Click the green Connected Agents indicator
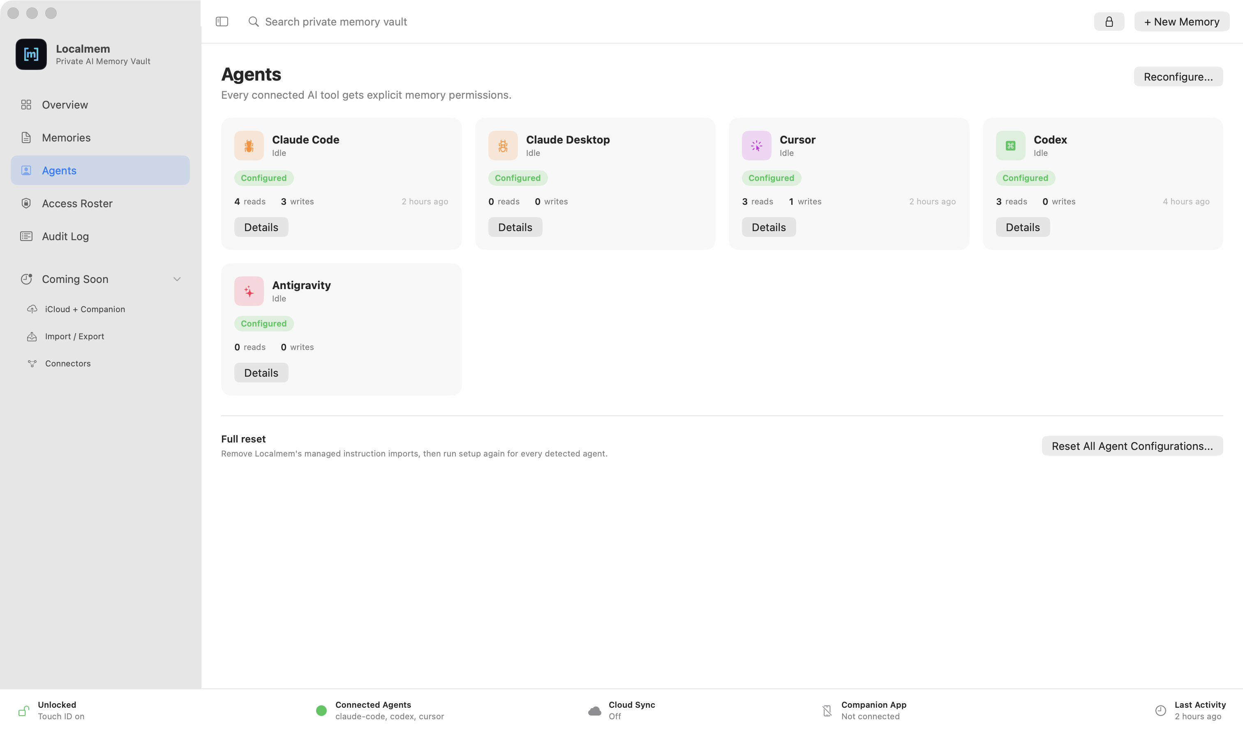The width and height of the screenshot is (1243, 732). coord(321,711)
